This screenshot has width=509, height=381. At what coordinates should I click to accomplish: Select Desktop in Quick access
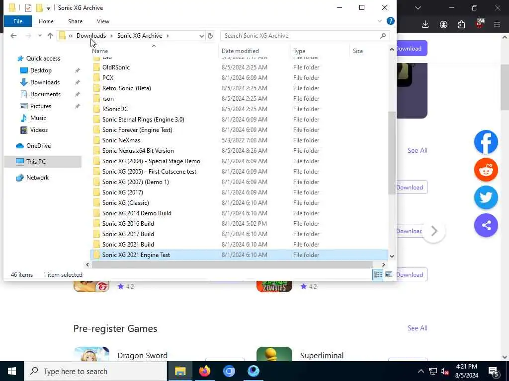coord(41,70)
